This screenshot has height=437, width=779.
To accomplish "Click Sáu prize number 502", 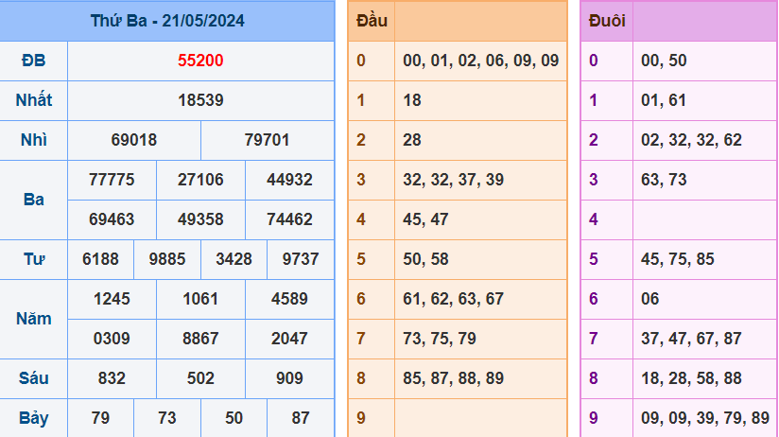I will click(200, 379).
